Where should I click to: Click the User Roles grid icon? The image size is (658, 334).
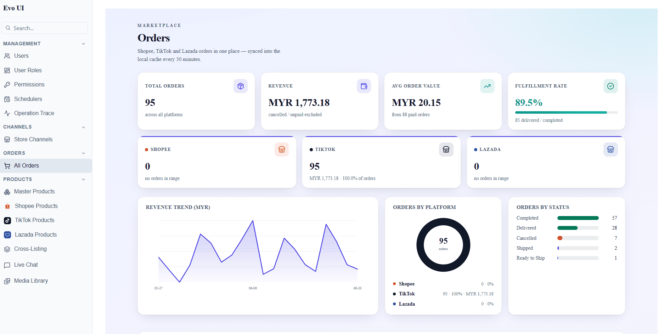point(7,70)
